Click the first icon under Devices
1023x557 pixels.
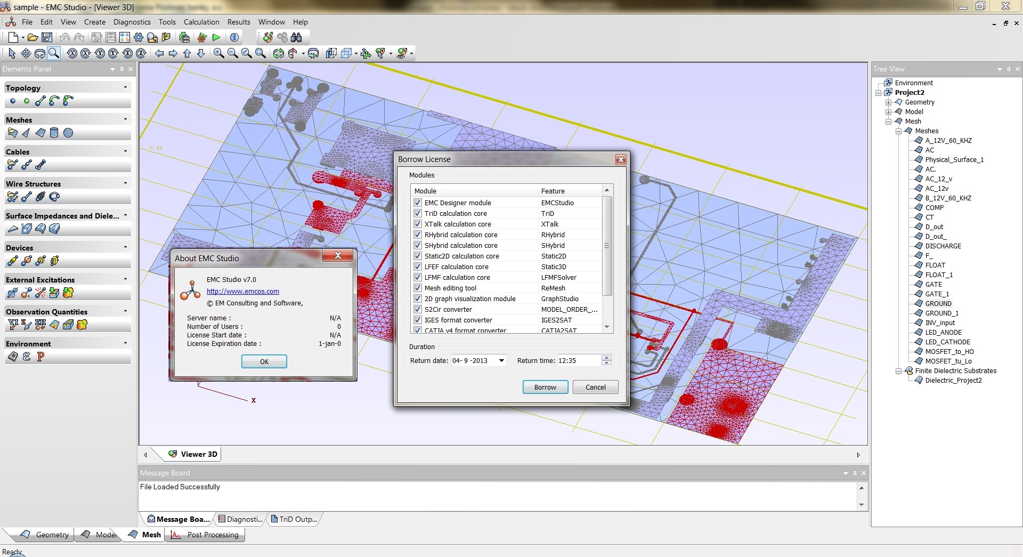[x=12, y=261]
